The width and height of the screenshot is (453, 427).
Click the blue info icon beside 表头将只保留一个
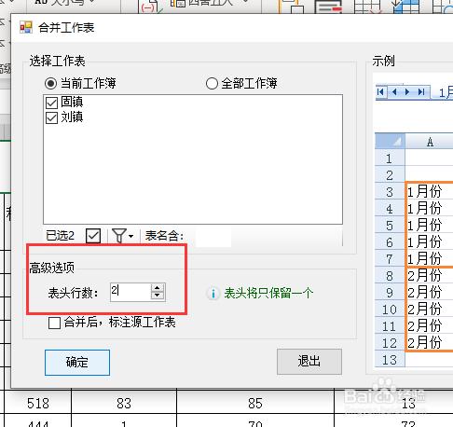point(213,294)
